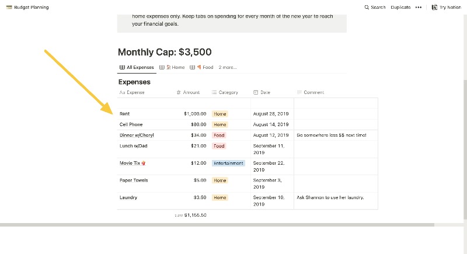Open the Paper Towels expense
This screenshot has width=467, height=254.
(134, 180)
